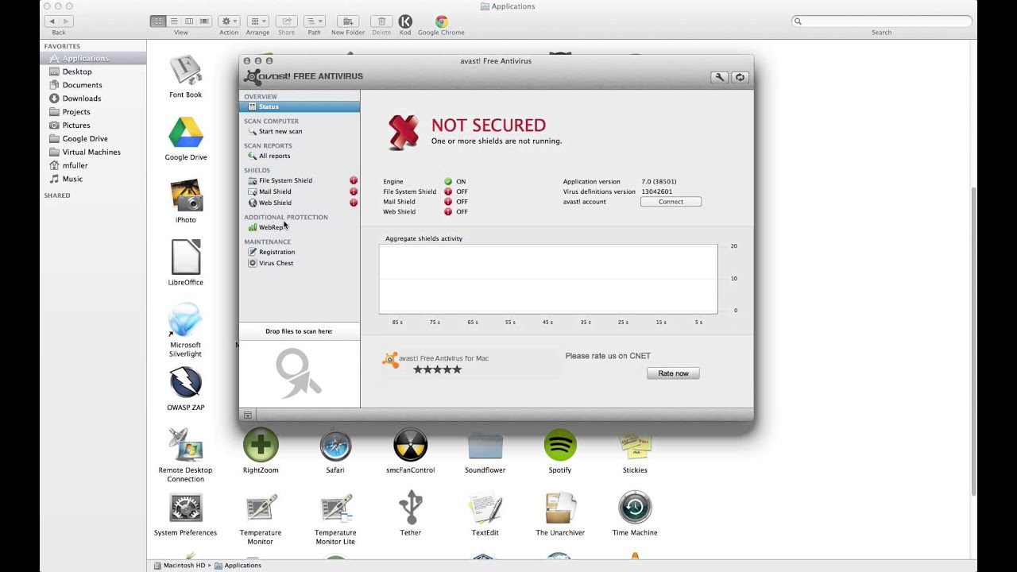Image resolution: width=1017 pixels, height=572 pixels.
Task: Click the Connect avast account button
Action: [671, 202]
